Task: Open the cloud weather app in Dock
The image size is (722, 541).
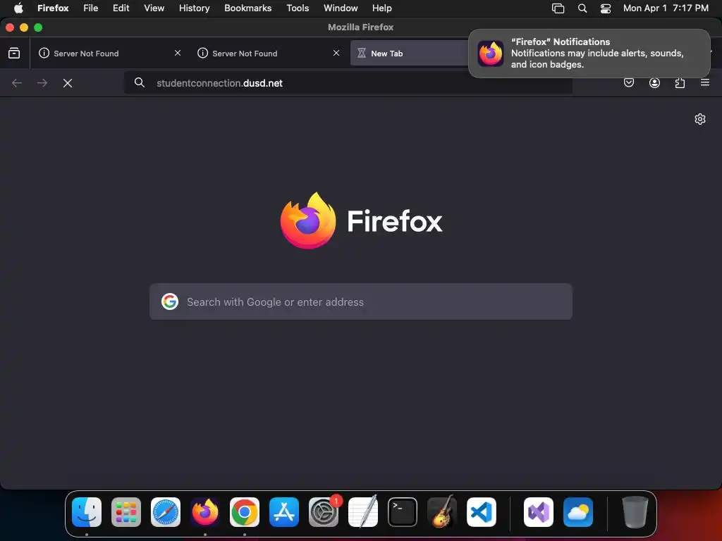Action: point(578,512)
